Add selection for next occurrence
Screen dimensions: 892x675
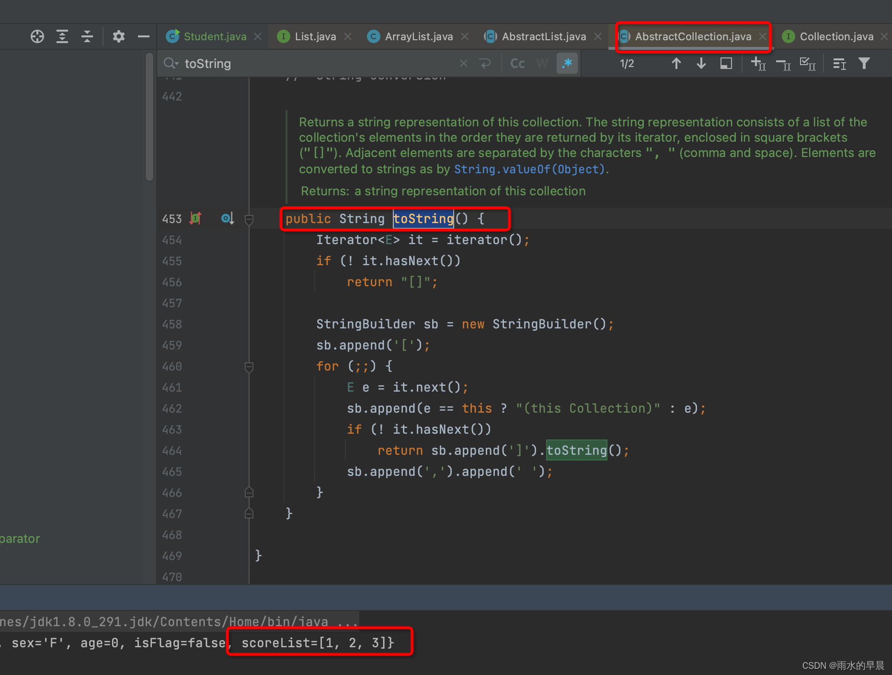pyautogui.click(x=758, y=63)
